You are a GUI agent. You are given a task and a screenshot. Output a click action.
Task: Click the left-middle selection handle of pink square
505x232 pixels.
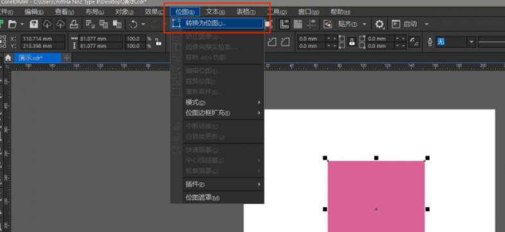pos(325,209)
